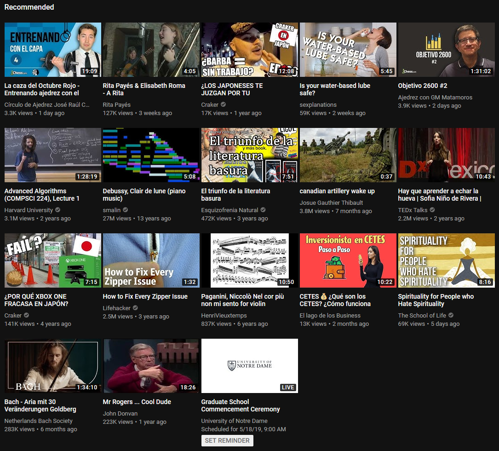Open the 'Mr Rogers ... Cool Dude' title
The height and width of the screenshot is (451, 499).
(x=137, y=402)
